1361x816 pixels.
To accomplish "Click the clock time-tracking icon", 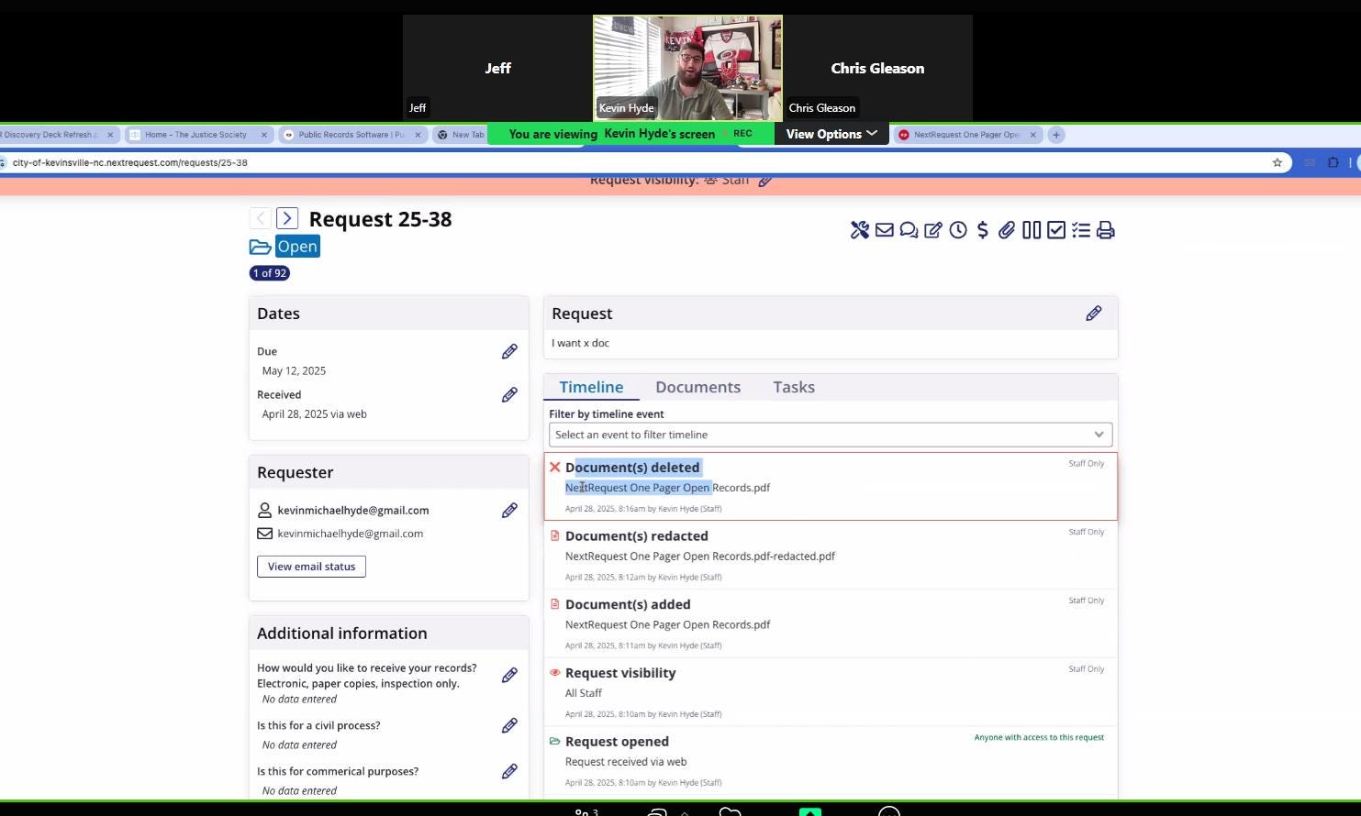I will pos(958,230).
